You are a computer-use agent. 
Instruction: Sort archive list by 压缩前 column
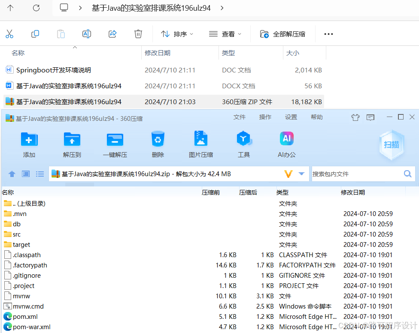coord(210,192)
